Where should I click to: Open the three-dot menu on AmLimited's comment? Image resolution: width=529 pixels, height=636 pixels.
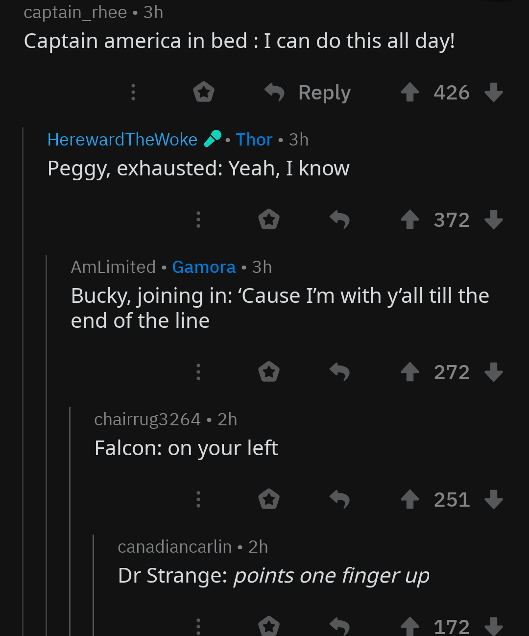coord(198,371)
